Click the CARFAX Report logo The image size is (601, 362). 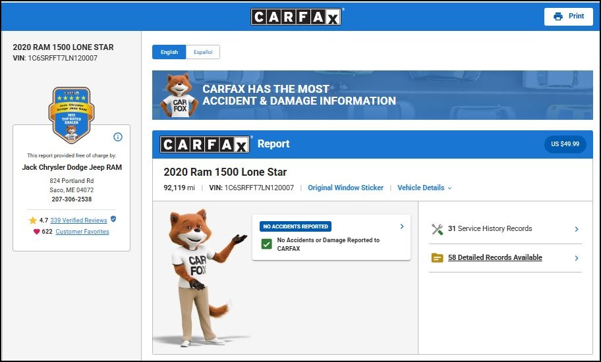[x=205, y=144]
